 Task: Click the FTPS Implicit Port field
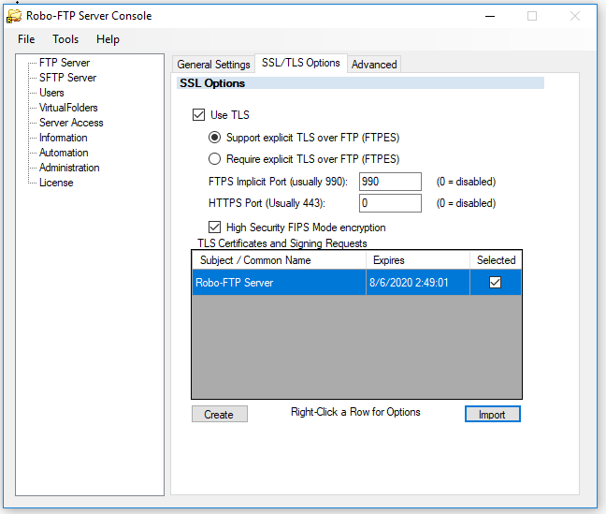pyautogui.click(x=390, y=182)
